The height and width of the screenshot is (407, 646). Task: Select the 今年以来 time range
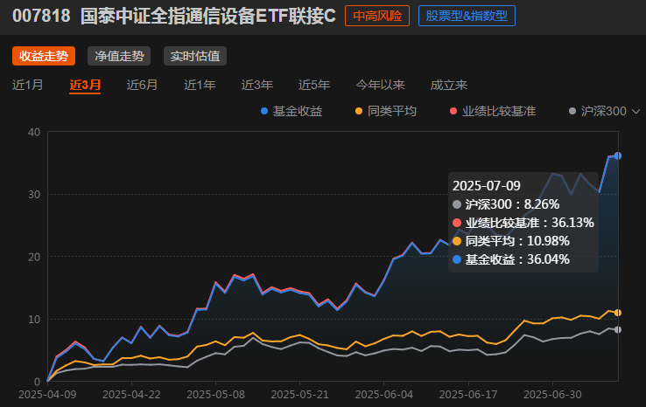[380, 85]
